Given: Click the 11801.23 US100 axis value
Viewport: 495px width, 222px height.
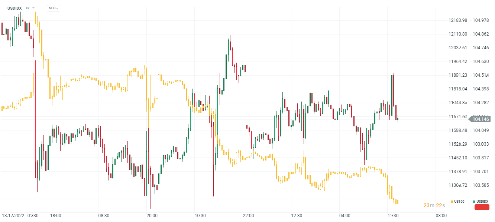Looking at the screenshot, I should tap(458, 75).
